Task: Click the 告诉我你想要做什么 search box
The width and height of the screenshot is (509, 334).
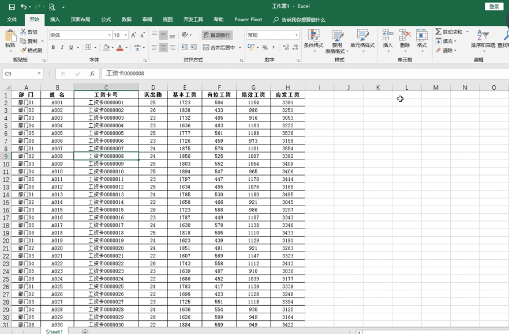Action: click(299, 20)
